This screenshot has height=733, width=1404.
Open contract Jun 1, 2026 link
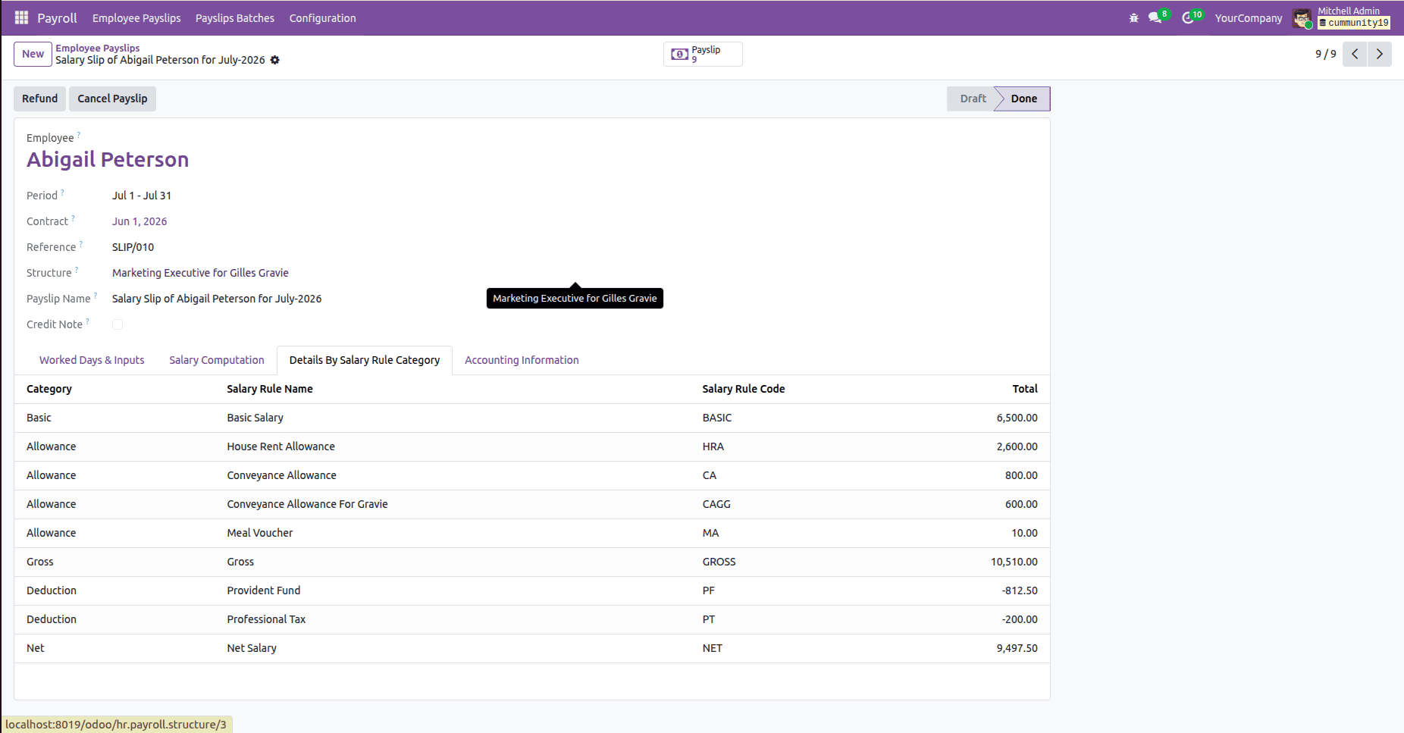point(139,221)
